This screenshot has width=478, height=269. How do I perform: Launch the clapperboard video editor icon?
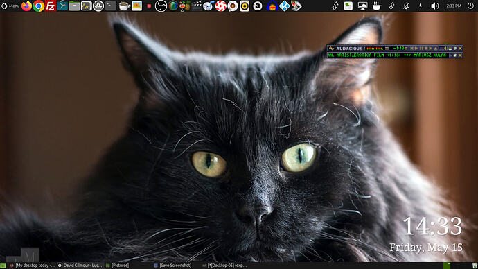coord(197,6)
